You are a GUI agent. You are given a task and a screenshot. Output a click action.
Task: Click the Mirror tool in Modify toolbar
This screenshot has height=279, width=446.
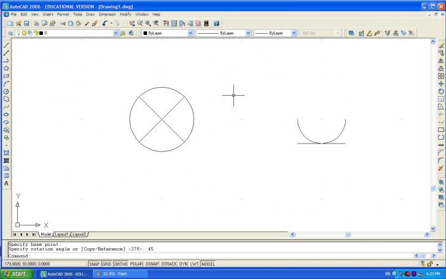tap(441, 61)
